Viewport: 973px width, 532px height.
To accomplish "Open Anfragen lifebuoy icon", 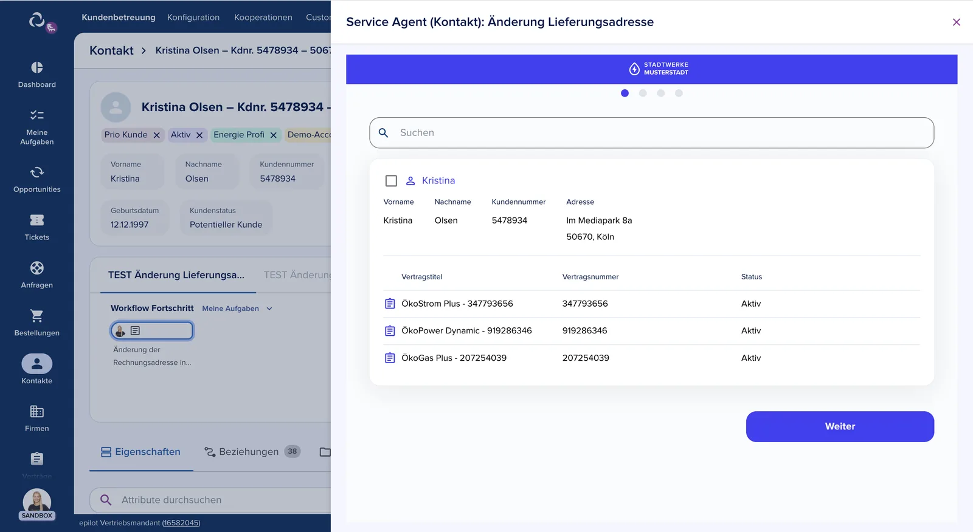I will tap(36, 268).
